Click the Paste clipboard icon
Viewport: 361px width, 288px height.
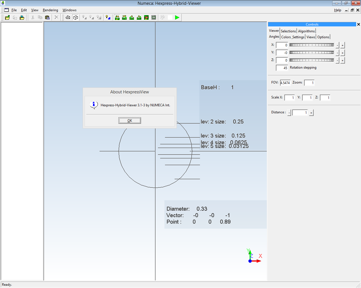point(47,17)
